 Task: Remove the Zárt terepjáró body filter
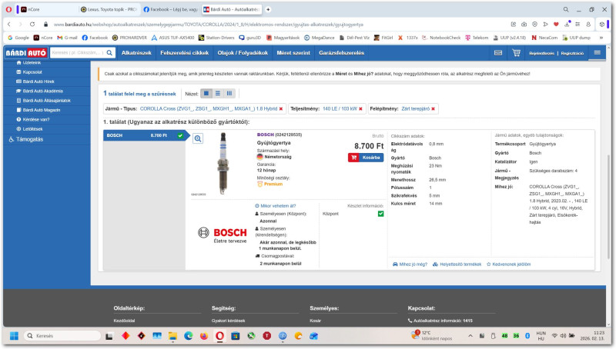[x=434, y=109]
